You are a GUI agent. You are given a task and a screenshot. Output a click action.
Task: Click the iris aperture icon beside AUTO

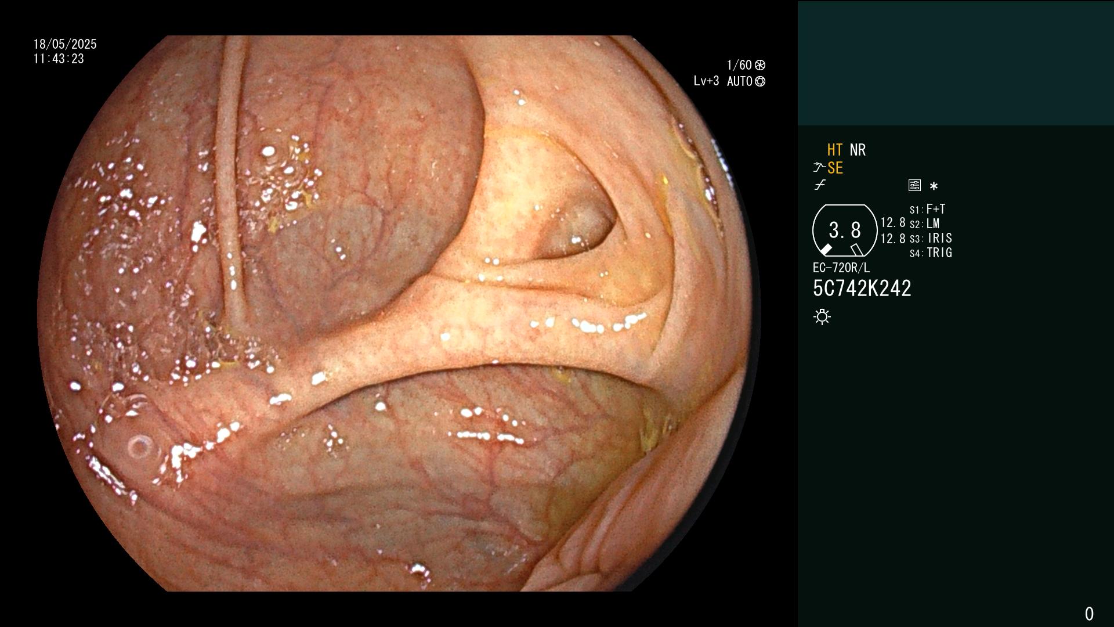(760, 81)
